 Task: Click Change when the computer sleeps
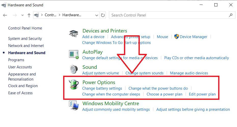click(x=111, y=94)
